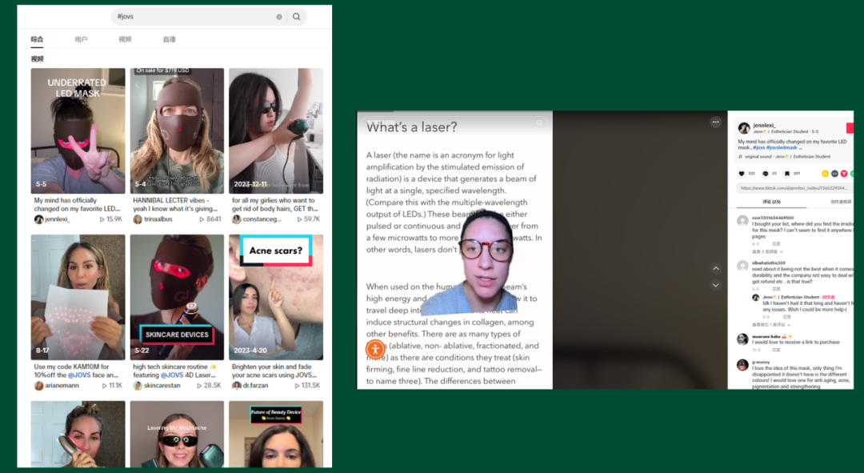Click the red share icon
This screenshot has width=864, height=473.
tap(844, 173)
